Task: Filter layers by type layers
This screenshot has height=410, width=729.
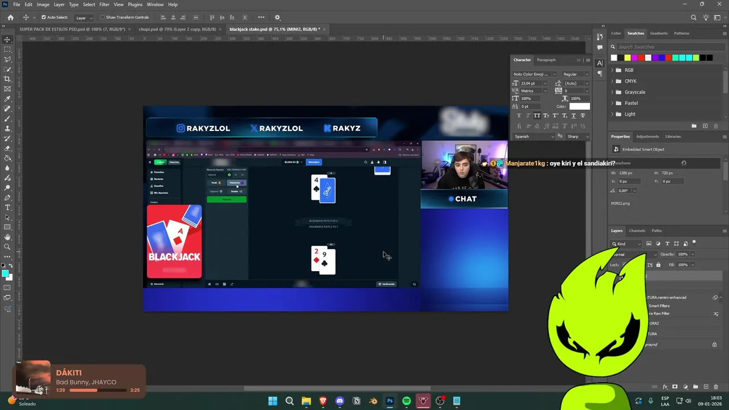Action: tap(667, 244)
